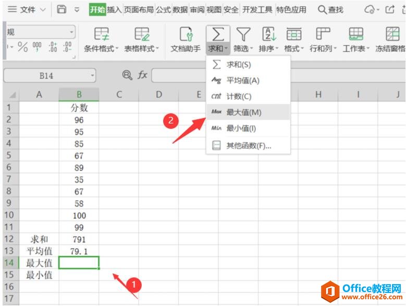Switch to the 特色应用 ribbon tab
The image size is (406, 306).
click(291, 10)
